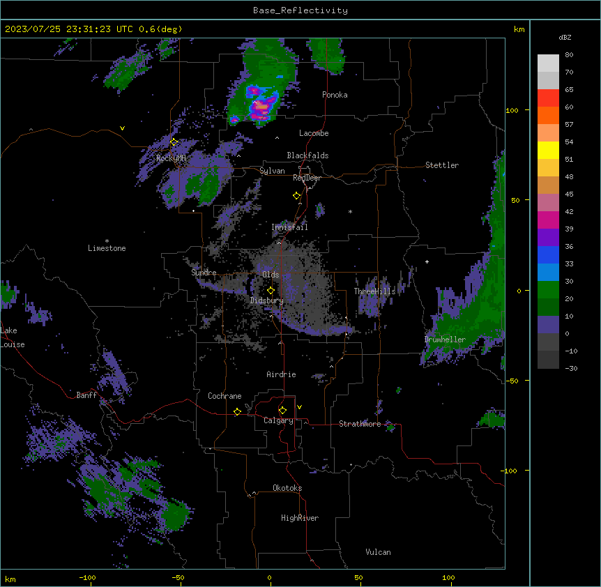601x587 pixels.
Task: Click the Didsbury label
Action: tap(267, 300)
